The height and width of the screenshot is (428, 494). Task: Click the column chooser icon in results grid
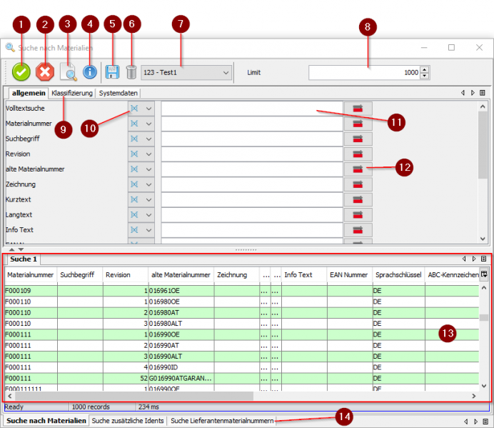click(483, 274)
